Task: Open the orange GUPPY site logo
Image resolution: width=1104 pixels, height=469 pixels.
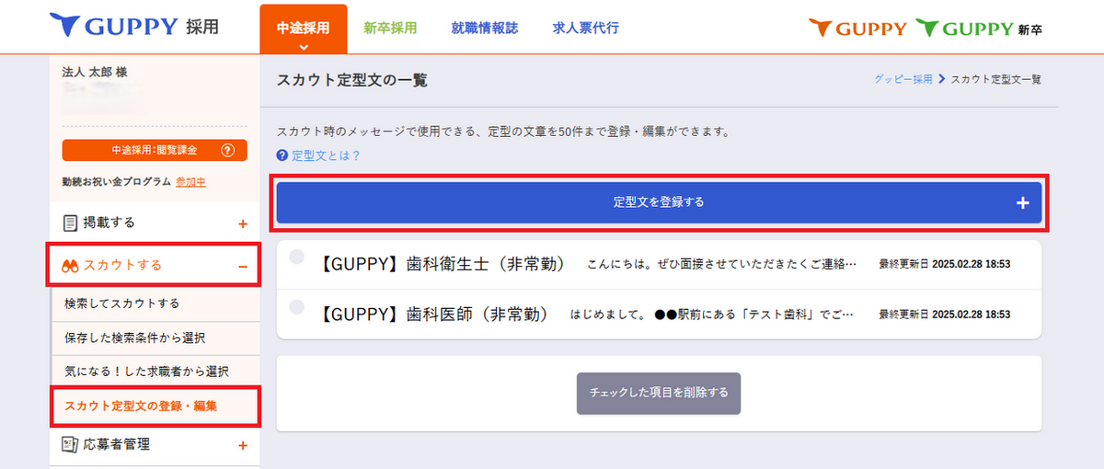Action: tap(857, 29)
